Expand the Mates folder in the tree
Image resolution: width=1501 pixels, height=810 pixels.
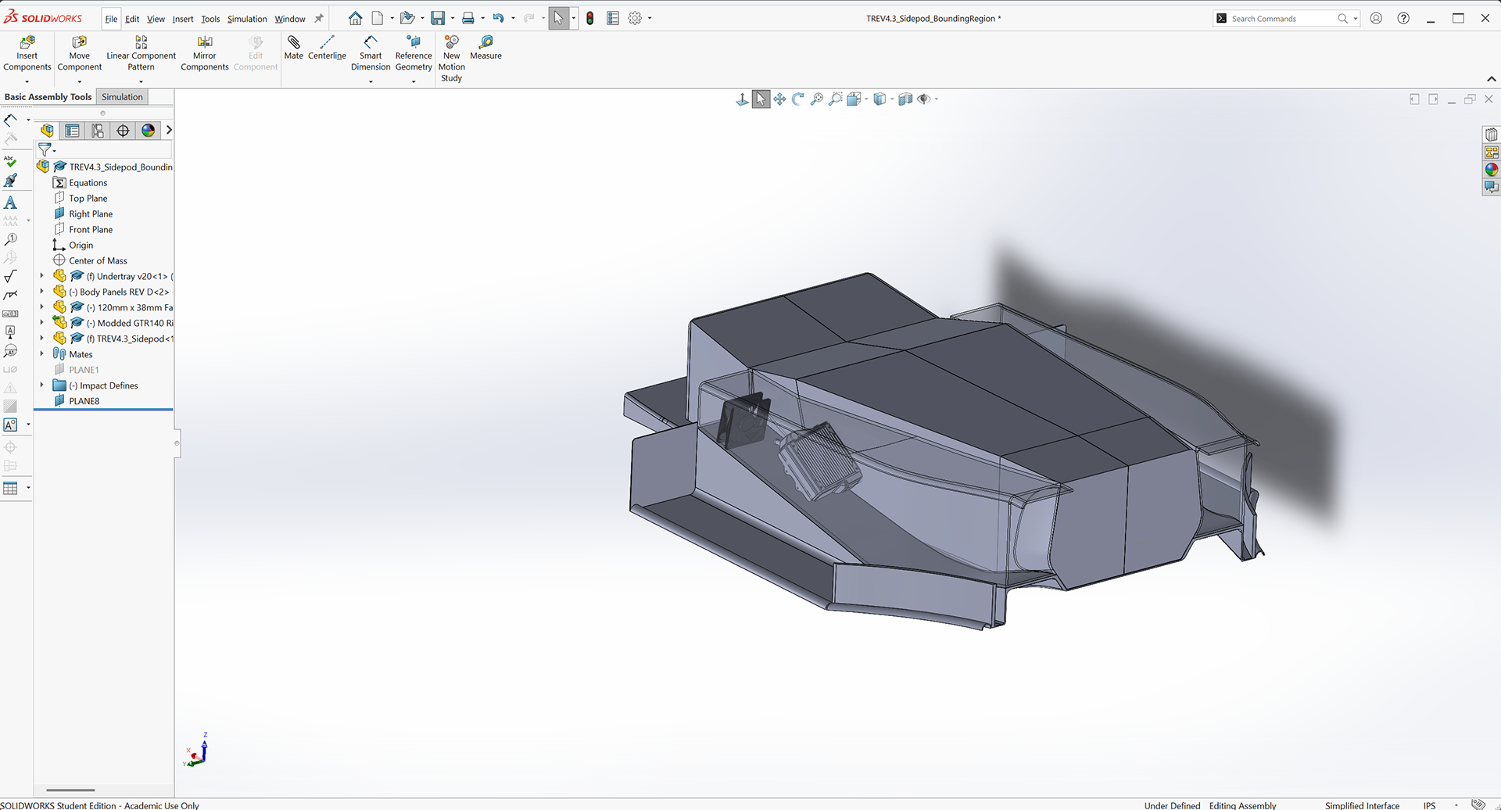point(41,353)
